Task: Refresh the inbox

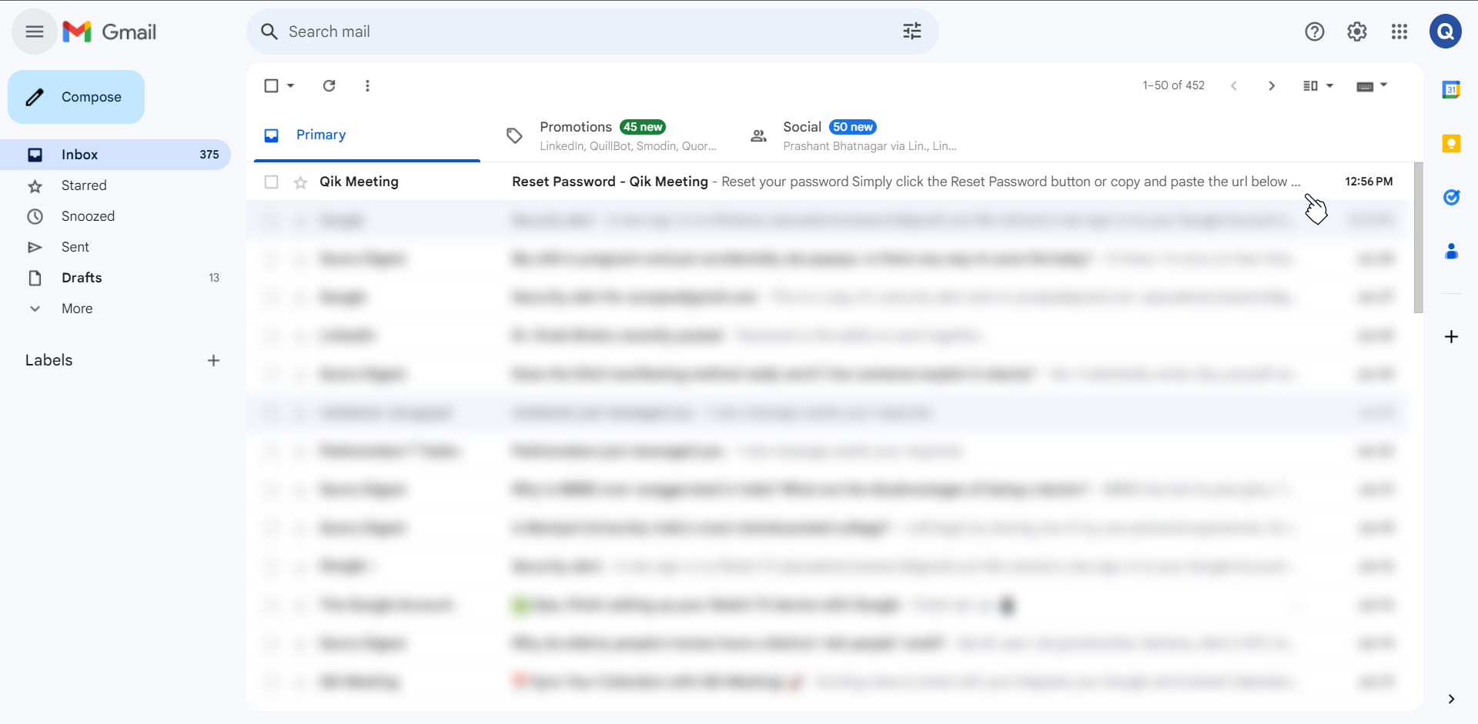Action: (329, 85)
